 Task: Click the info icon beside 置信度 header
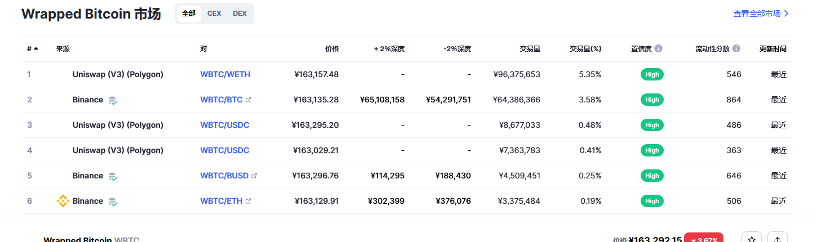(659, 49)
